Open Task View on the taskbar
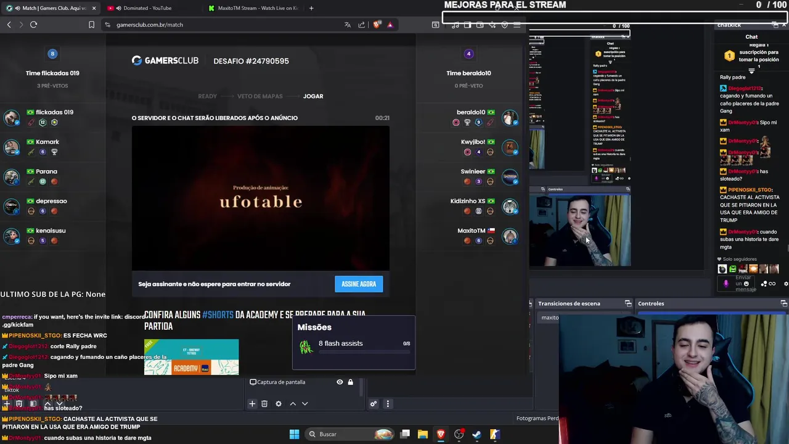The height and width of the screenshot is (444, 789). 405,434
